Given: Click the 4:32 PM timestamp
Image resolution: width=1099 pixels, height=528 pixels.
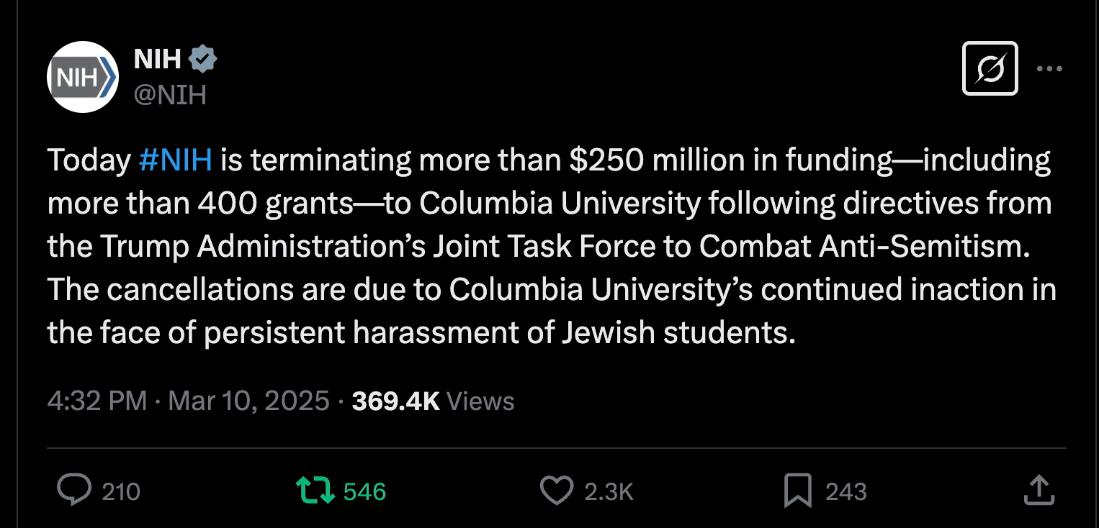Looking at the screenshot, I should [97, 401].
